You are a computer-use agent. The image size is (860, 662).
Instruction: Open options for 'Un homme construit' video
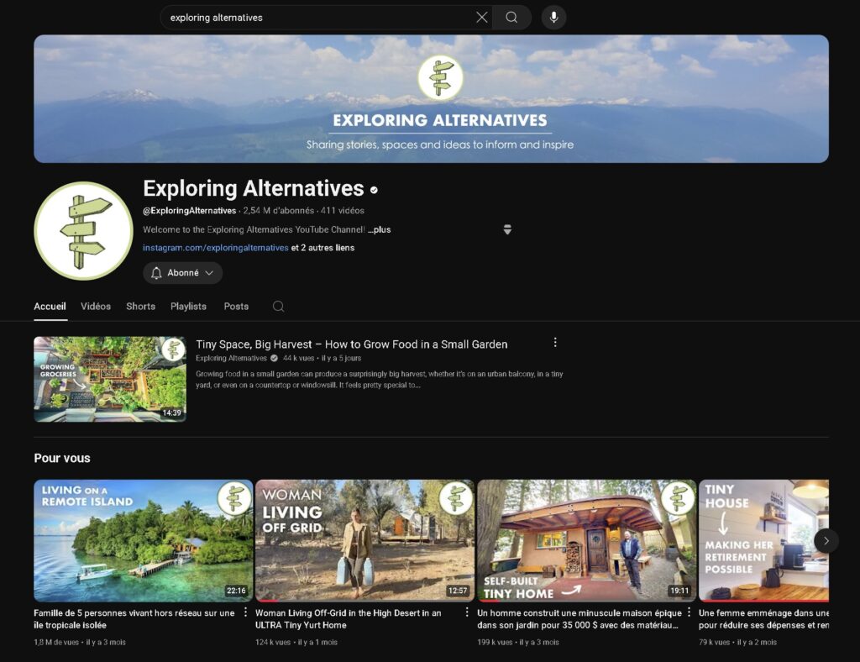click(689, 612)
